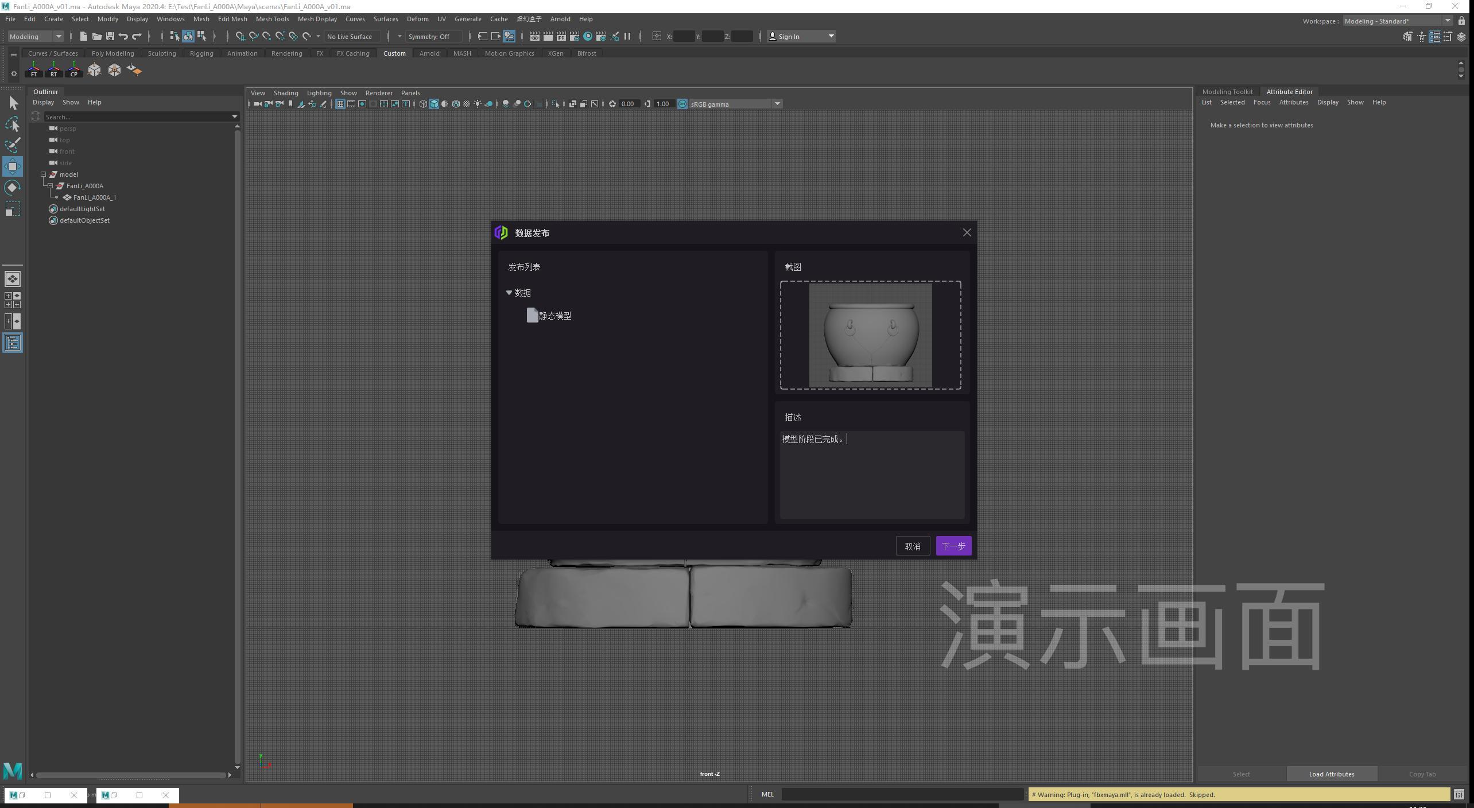The width and height of the screenshot is (1474, 808).
Task: Click the RT custom shelf button
Action: (x=54, y=70)
